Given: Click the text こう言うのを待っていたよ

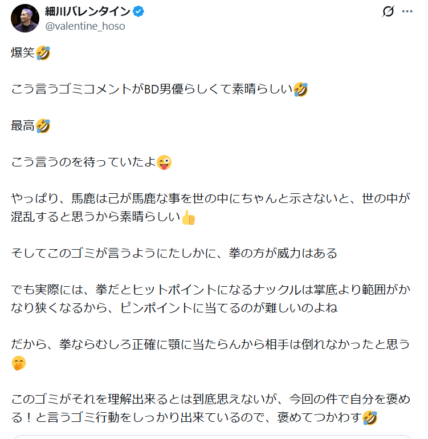Looking at the screenshot, I should [x=83, y=162].
